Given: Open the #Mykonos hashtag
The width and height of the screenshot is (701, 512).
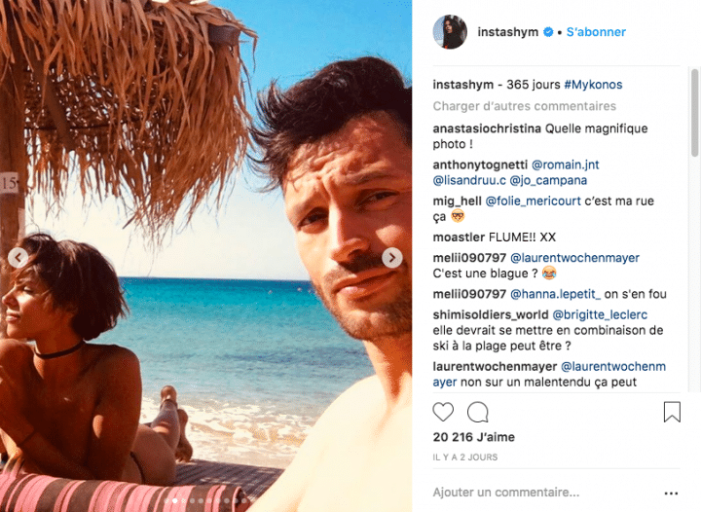Looking at the screenshot, I should [593, 85].
